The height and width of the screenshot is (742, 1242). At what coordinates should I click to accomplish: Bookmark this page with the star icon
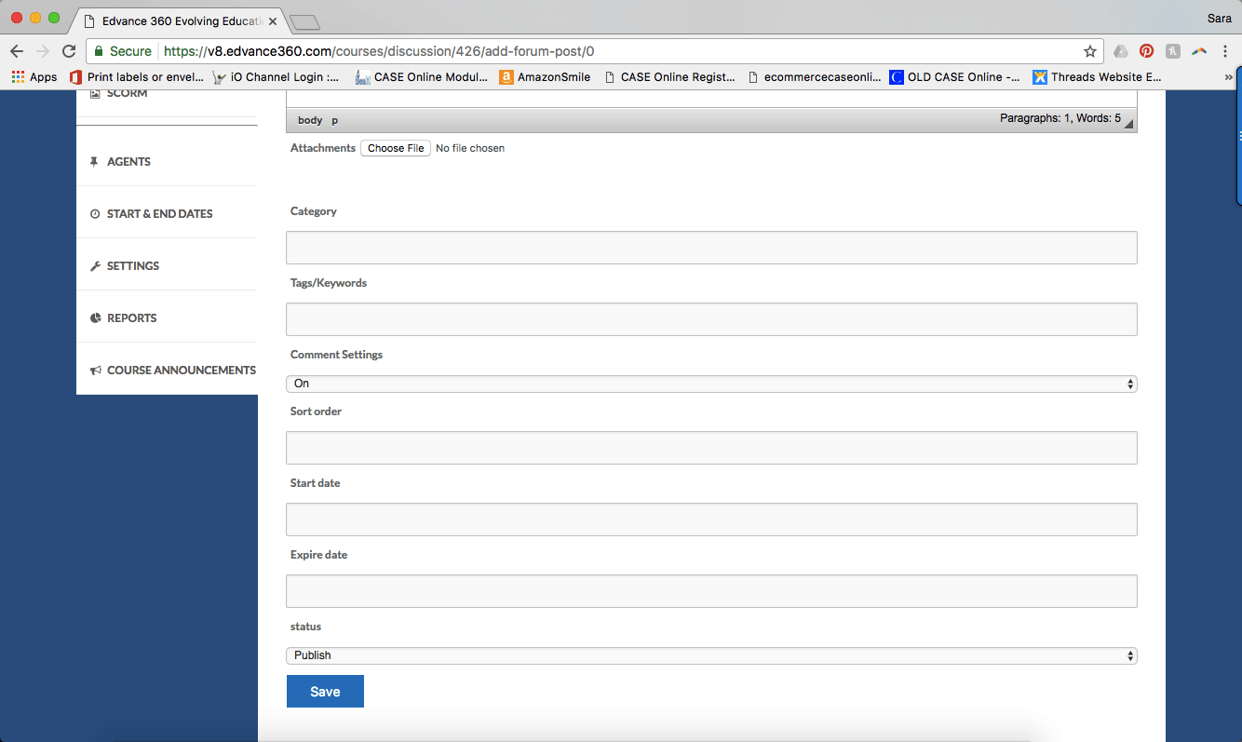click(1089, 51)
